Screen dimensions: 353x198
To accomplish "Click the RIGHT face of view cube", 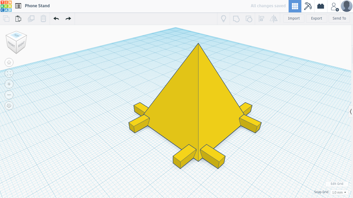I will point(21,44).
